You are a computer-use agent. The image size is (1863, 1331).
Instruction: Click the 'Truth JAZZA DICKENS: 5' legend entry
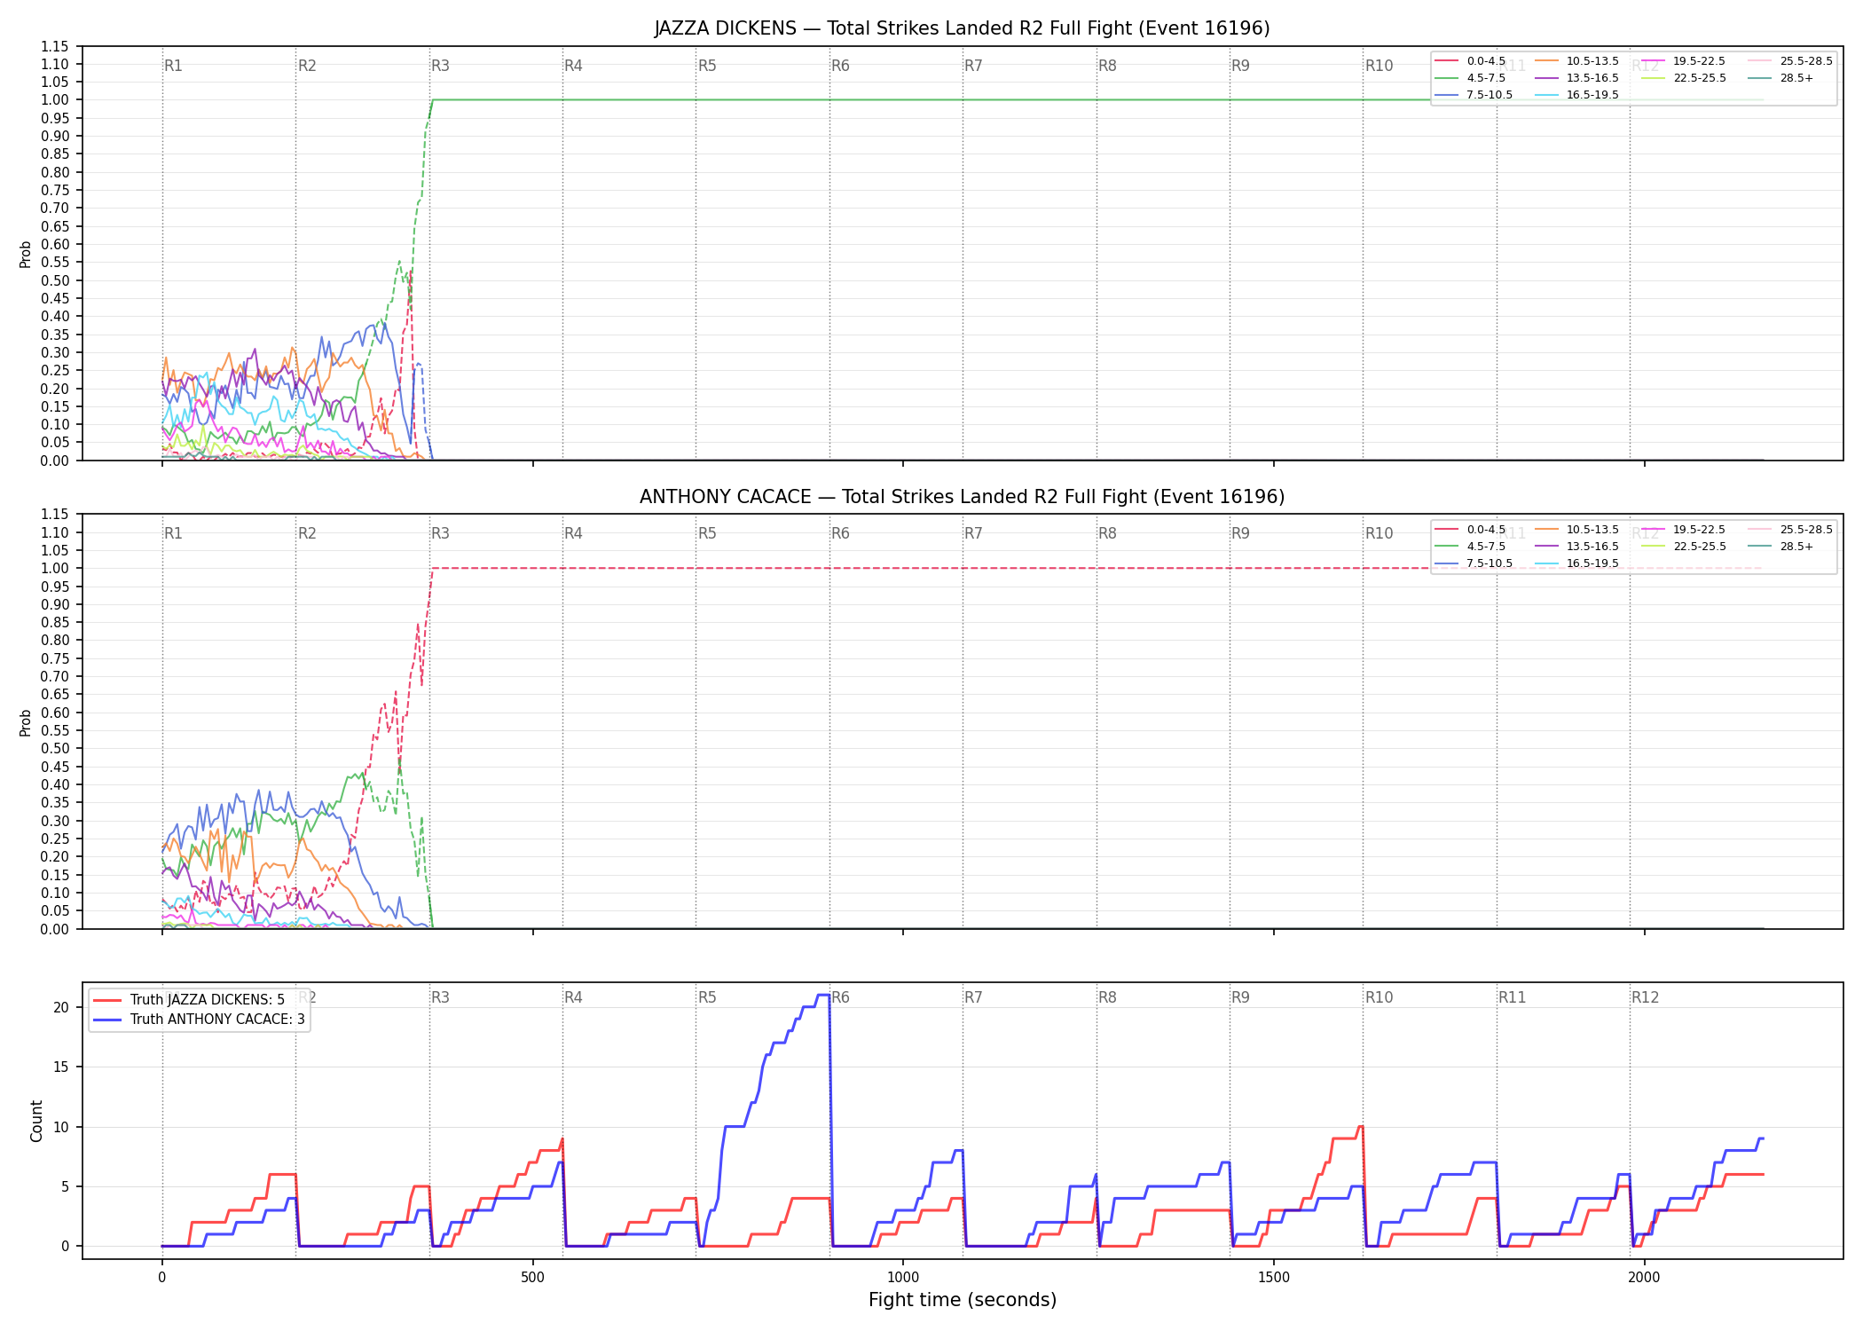189,1000
